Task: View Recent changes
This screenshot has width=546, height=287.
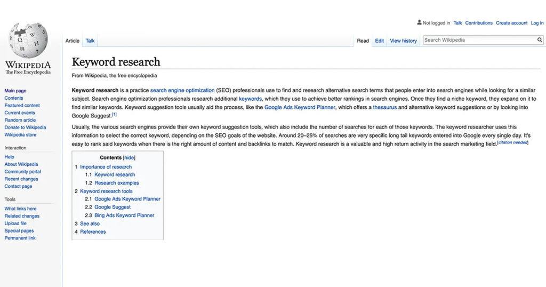Action: coord(21,179)
